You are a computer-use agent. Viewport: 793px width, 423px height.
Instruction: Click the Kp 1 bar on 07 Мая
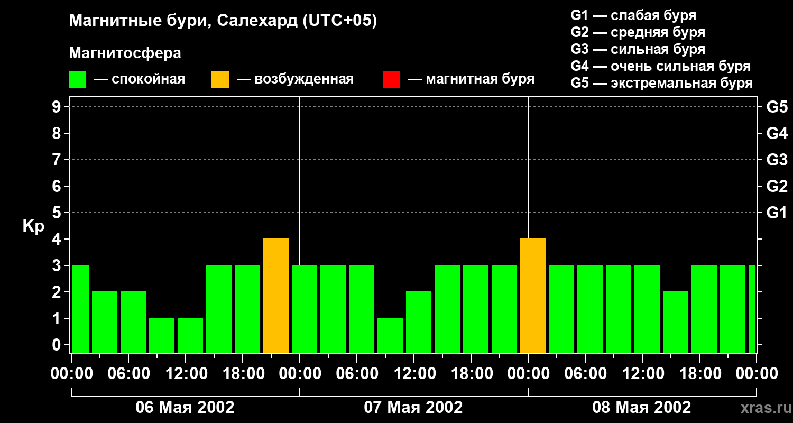[390, 336]
